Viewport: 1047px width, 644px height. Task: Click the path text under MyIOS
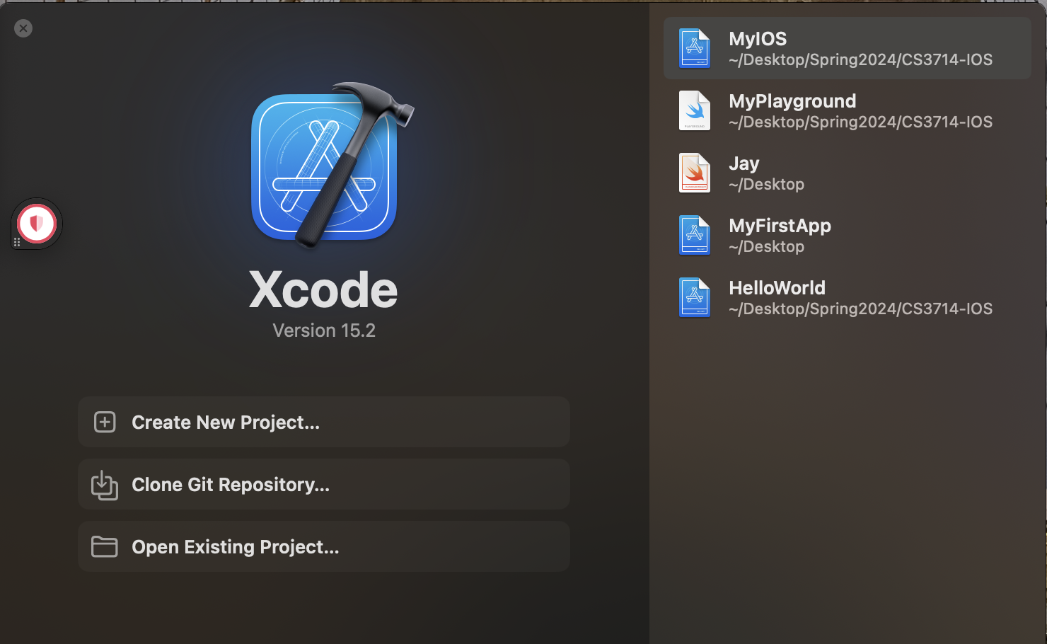[x=860, y=60]
